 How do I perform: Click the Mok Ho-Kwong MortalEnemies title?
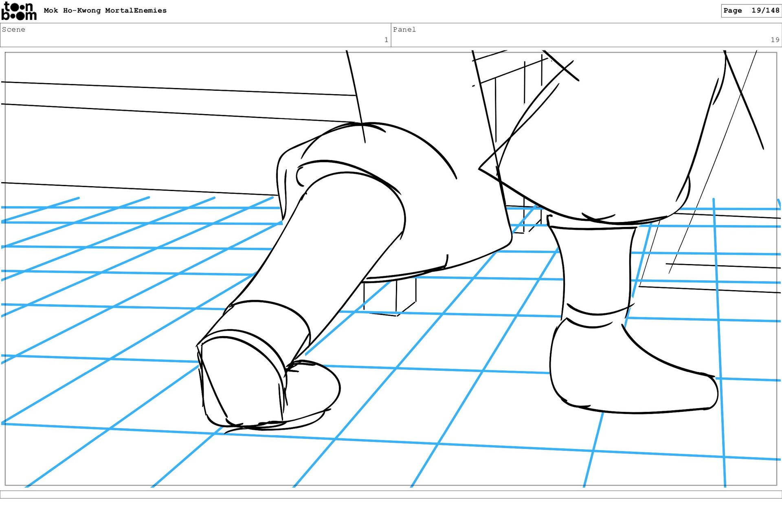pos(105,11)
